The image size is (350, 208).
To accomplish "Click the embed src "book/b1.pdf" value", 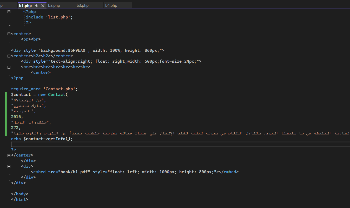I will (74, 172).
